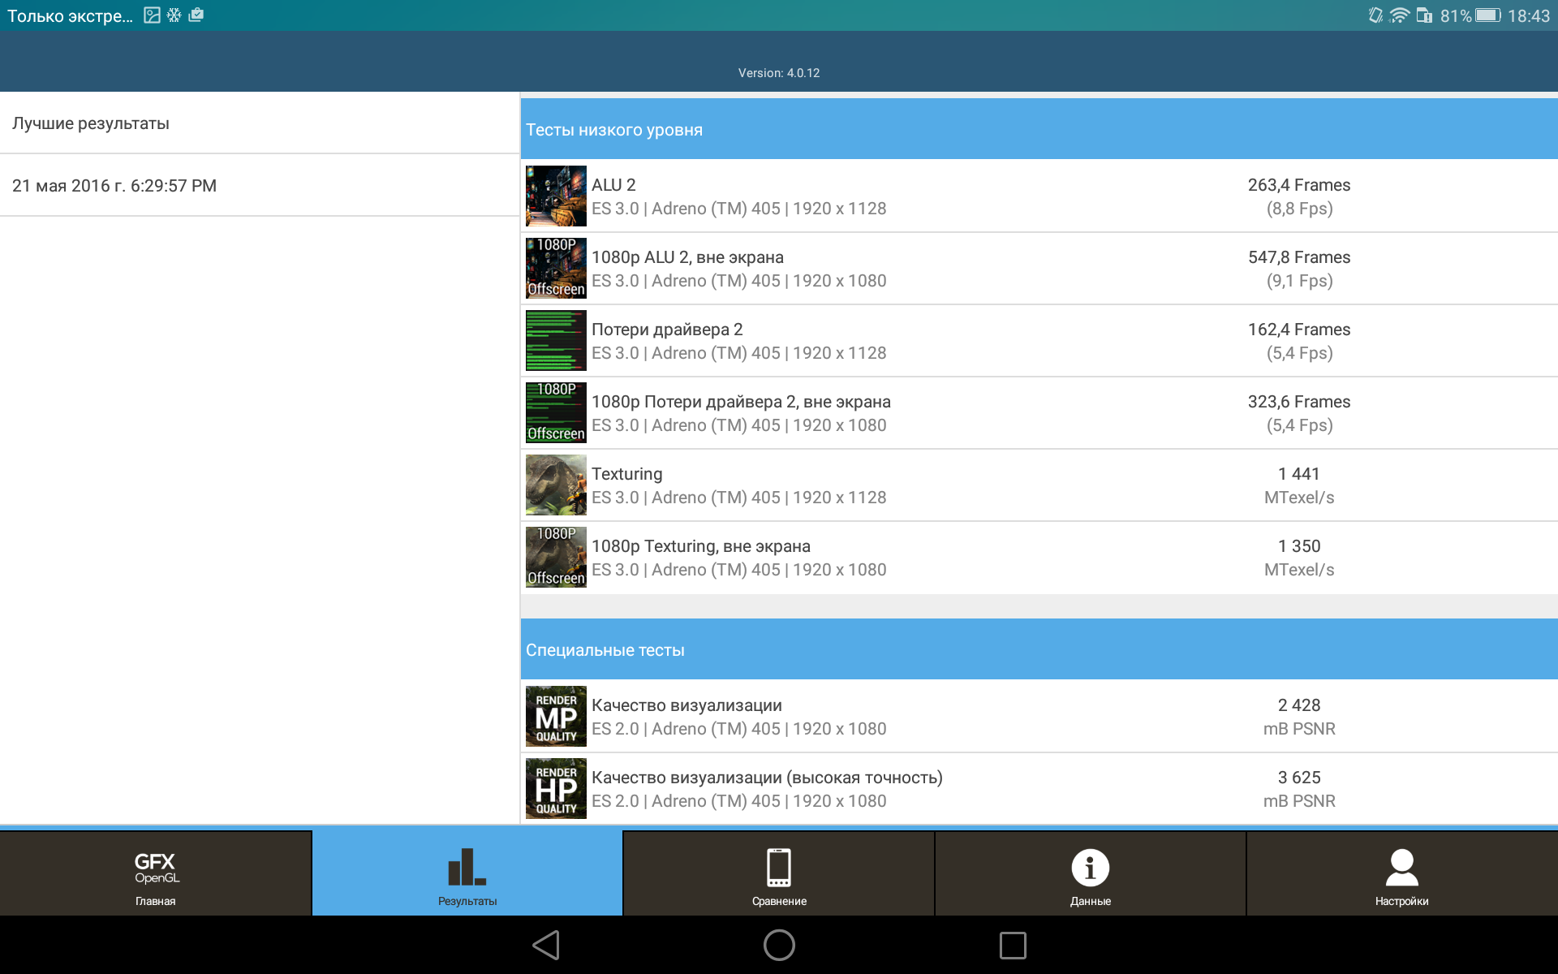Open the Потери драйвера 2 row title
Screen dimensions: 1558x974
[x=667, y=330]
